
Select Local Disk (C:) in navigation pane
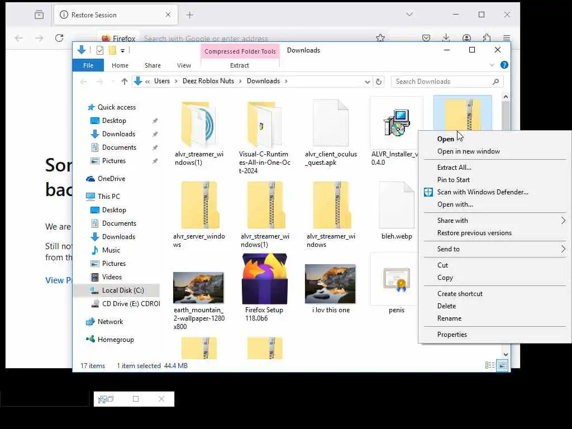[x=123, y=290]
